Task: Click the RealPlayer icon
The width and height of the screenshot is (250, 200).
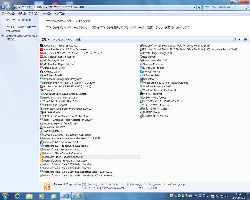Action: point(141,57)
